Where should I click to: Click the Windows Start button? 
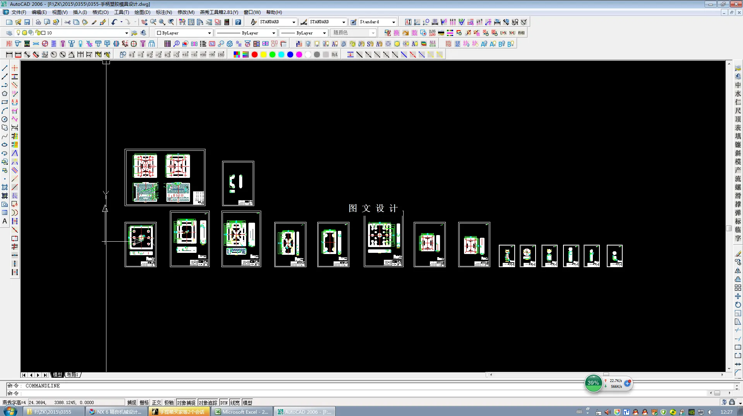[x=10, y=411]
